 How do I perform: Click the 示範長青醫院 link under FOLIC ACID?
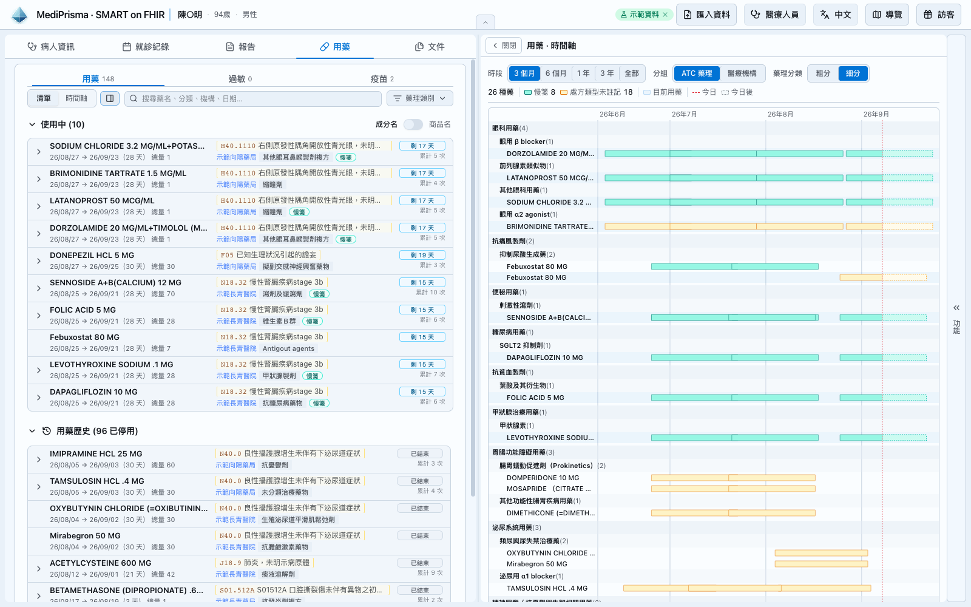(x=237, y=321)
